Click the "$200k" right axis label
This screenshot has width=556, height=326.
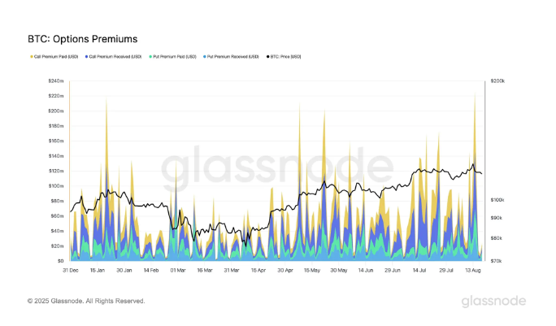click(x=497, y=80)
